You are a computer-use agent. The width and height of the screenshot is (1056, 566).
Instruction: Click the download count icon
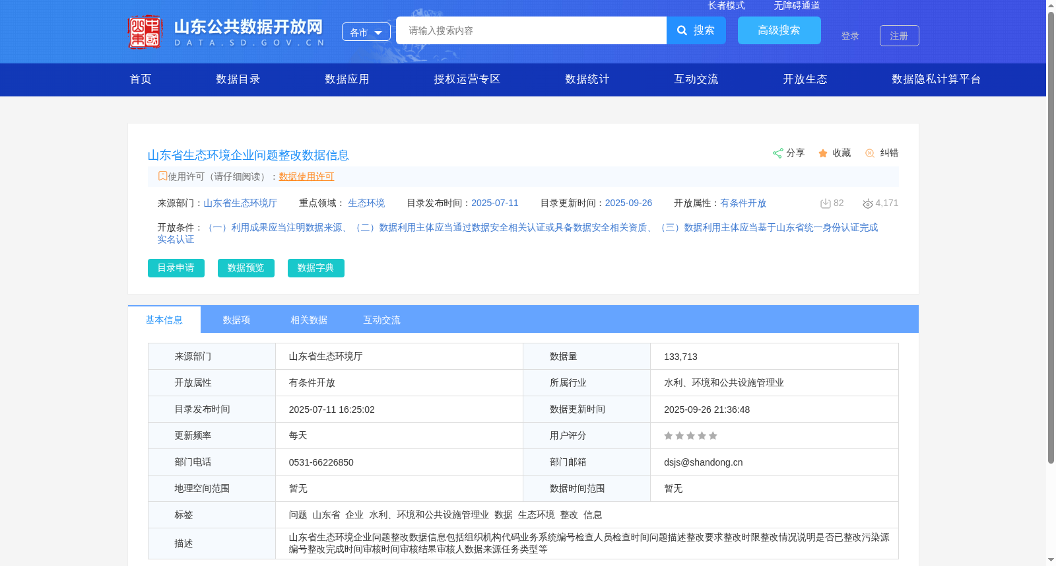pos(825,203)
